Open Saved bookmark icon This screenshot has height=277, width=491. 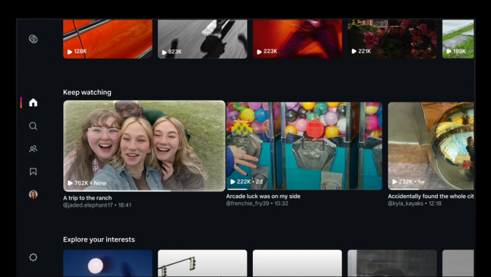tap(33, 171)
